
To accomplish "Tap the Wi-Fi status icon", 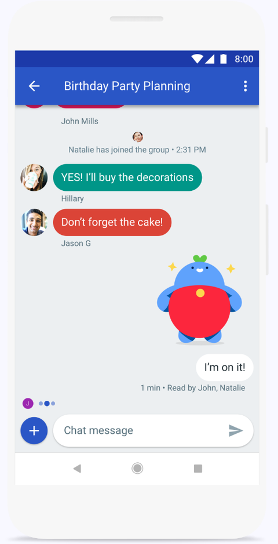I will (x=197, y=59).
